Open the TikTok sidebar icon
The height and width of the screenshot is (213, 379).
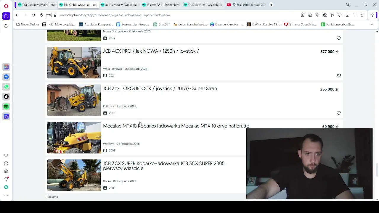coord(6,96)
